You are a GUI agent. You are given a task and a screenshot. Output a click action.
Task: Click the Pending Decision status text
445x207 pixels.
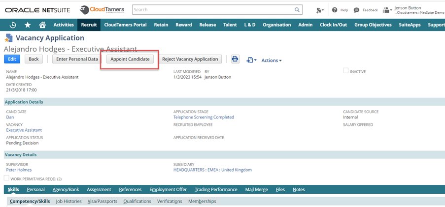[22, 143]
